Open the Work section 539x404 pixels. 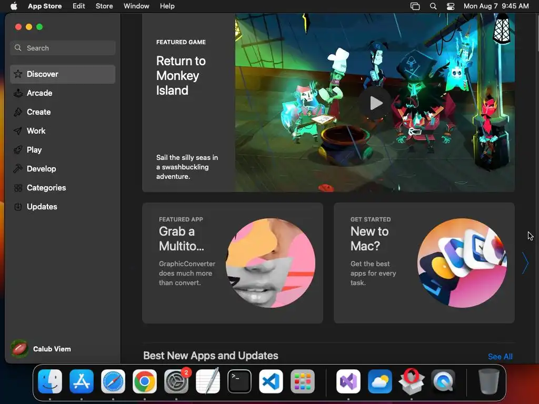(x=63, y=131)
